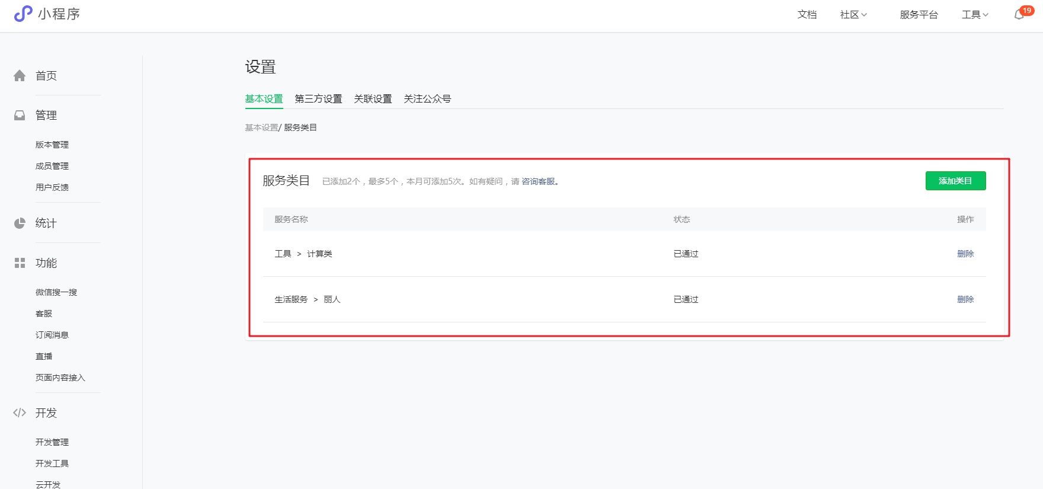The image size is (1043, 489).
Task: Open 页面内容接入 in the sidebar
Action: 60,378
